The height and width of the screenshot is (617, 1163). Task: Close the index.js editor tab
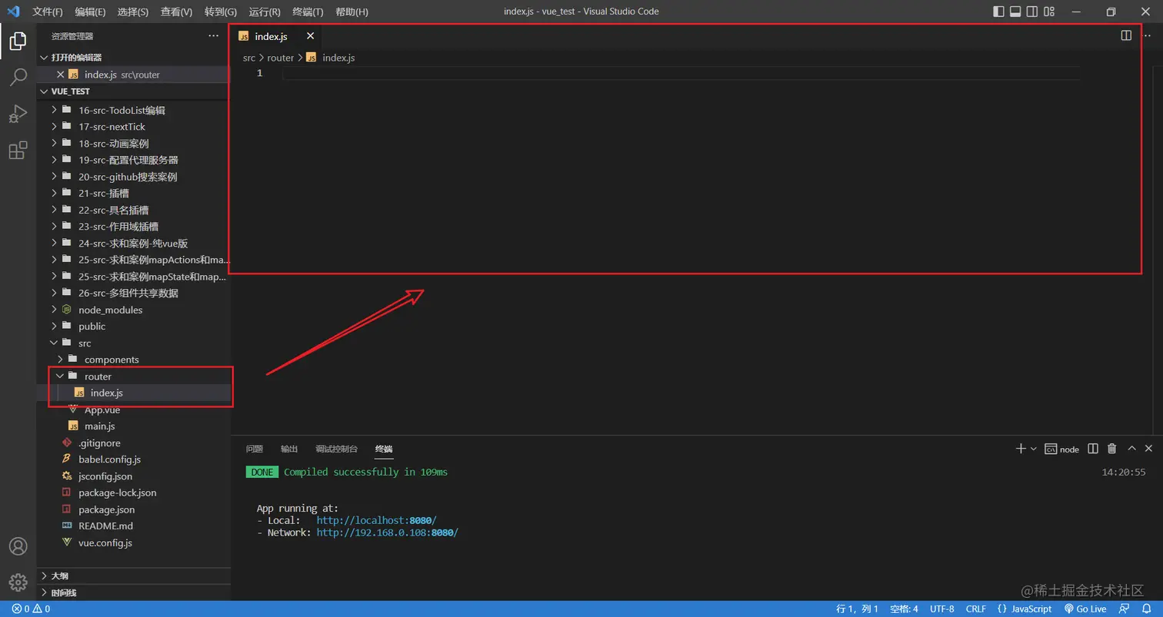[310, 36]
